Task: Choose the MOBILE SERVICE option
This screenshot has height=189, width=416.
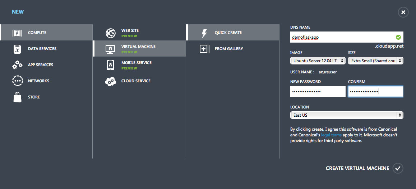Action: (x=137, y=63)
